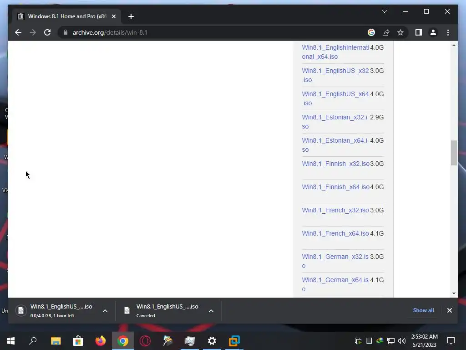The height and width of the screenshot is (350, 466).
Task: Expand options for the canceled download
Action: [211, 311]
